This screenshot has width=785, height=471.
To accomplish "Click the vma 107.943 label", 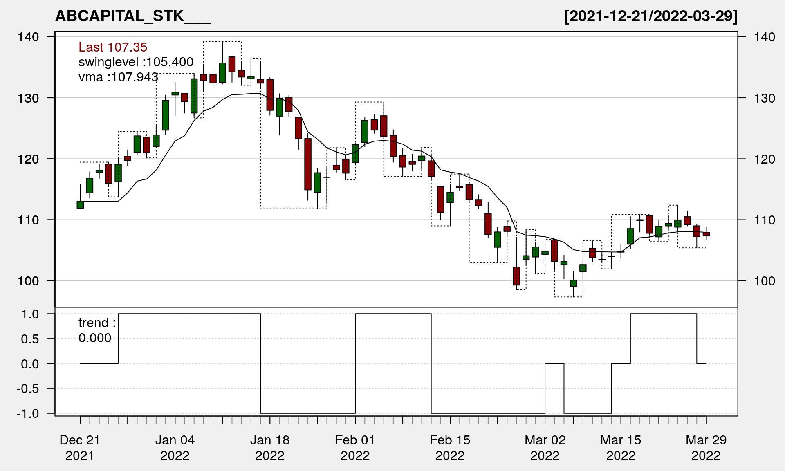I will tap(118, 77).
